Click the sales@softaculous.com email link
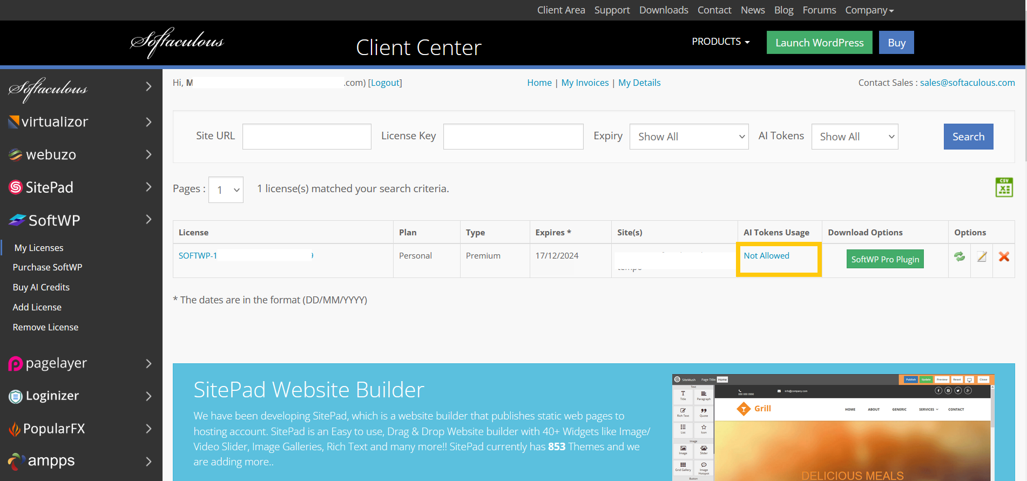 tap(968, 83)
